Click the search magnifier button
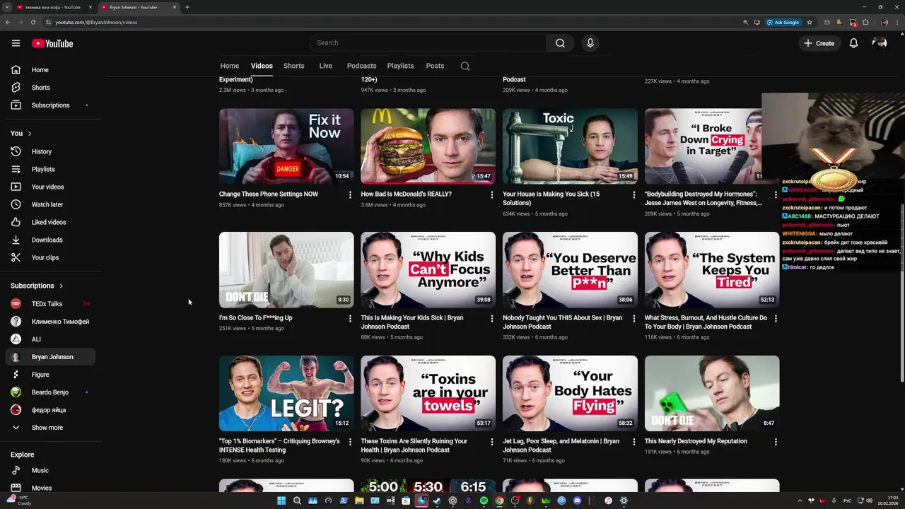 click(x=560, y=43)
